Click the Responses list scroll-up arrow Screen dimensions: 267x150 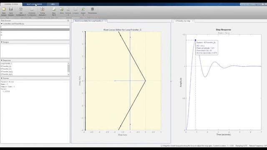[x=68, y=63]
